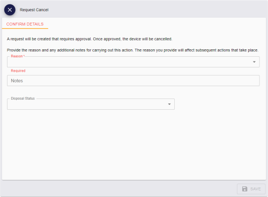This screenshot has height=197, width=268.
Task: Click inside the Disposal Status select box
Action: tap(91, 104)
